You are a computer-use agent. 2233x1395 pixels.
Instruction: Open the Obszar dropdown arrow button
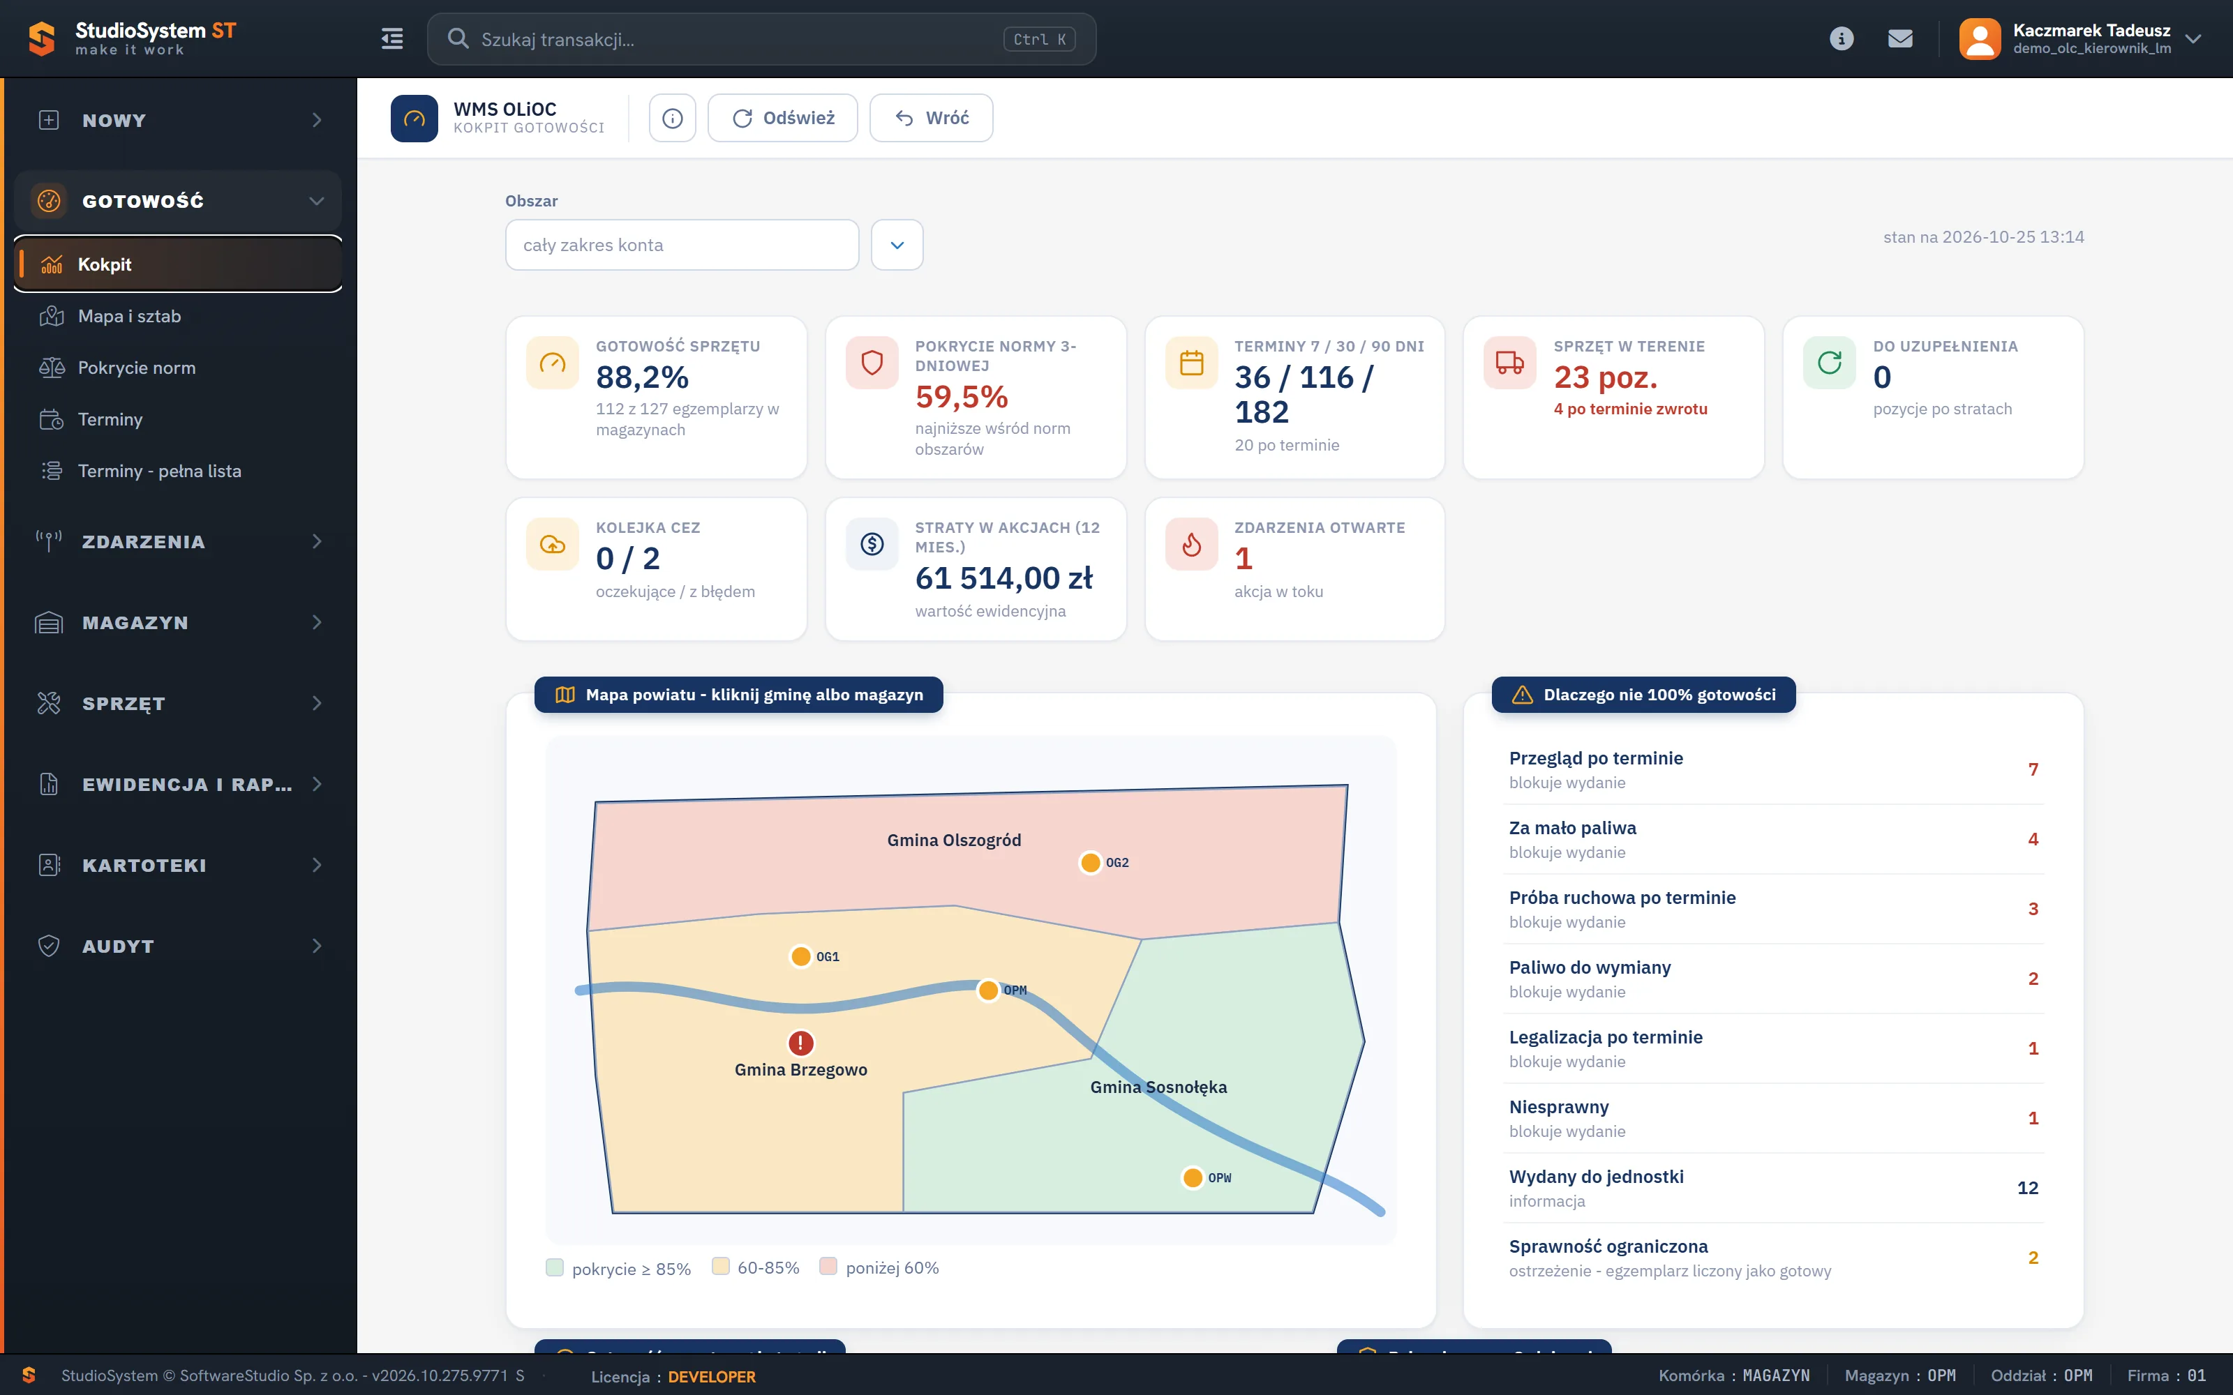click(897, 246)
